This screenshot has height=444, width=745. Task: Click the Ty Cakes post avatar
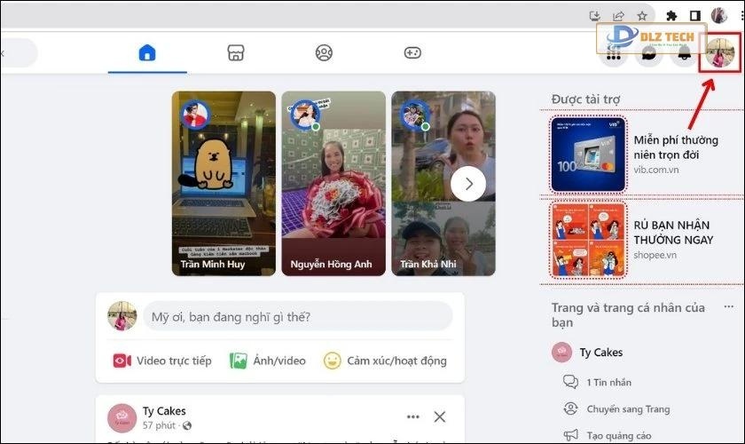tap(122, 418)
